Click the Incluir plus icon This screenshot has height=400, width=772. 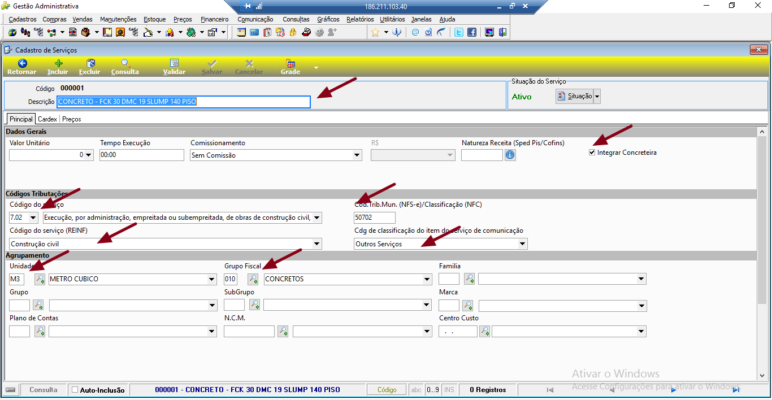coord(58,63)
